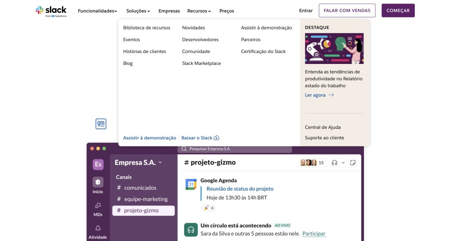Click the Entenda as tendências de produtividade text
Image resolution: width=449 pixels, height=241 pixels.
tap(334, 79)
